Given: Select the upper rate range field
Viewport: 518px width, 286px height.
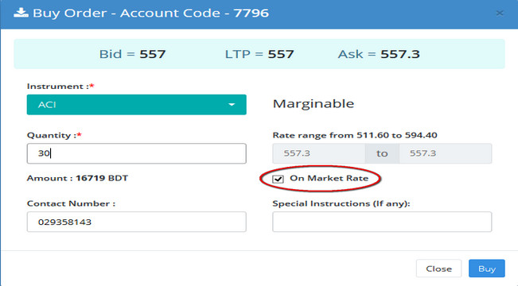Looking at the screenshot, I should pyautogui.click(x=446, y=153).
